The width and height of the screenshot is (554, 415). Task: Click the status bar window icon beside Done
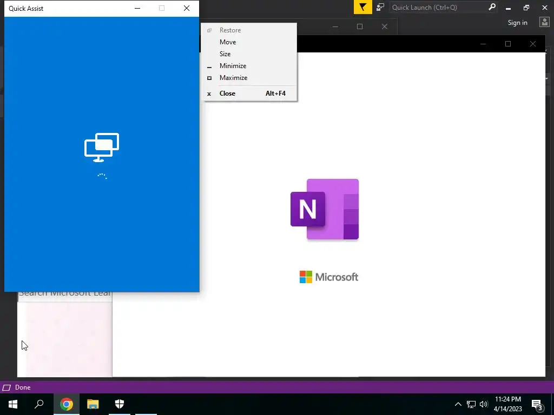tap(6, 388)
